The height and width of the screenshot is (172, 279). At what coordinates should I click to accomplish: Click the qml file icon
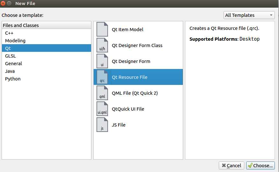(102, 93)
